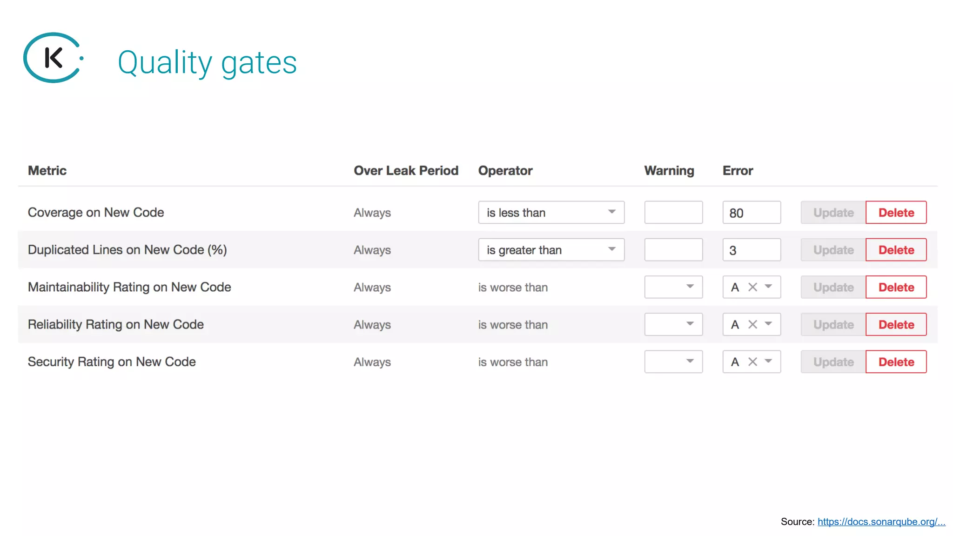Open the docs.sonarqube.org source link

tap(881, 522)
